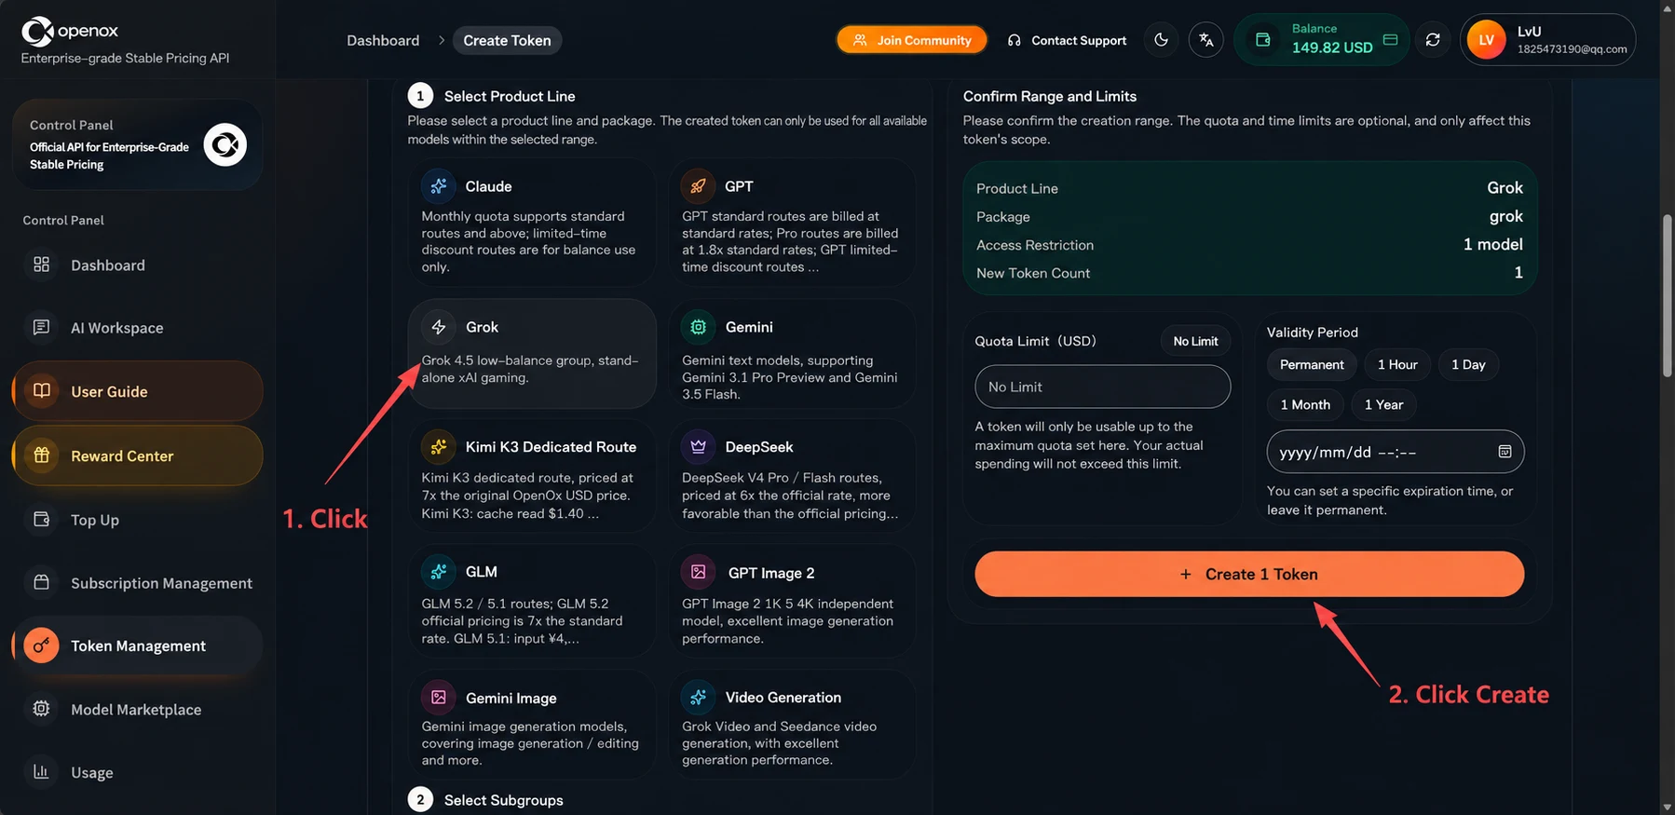Click the GPT Image 2 picture icon

(699, 572)
